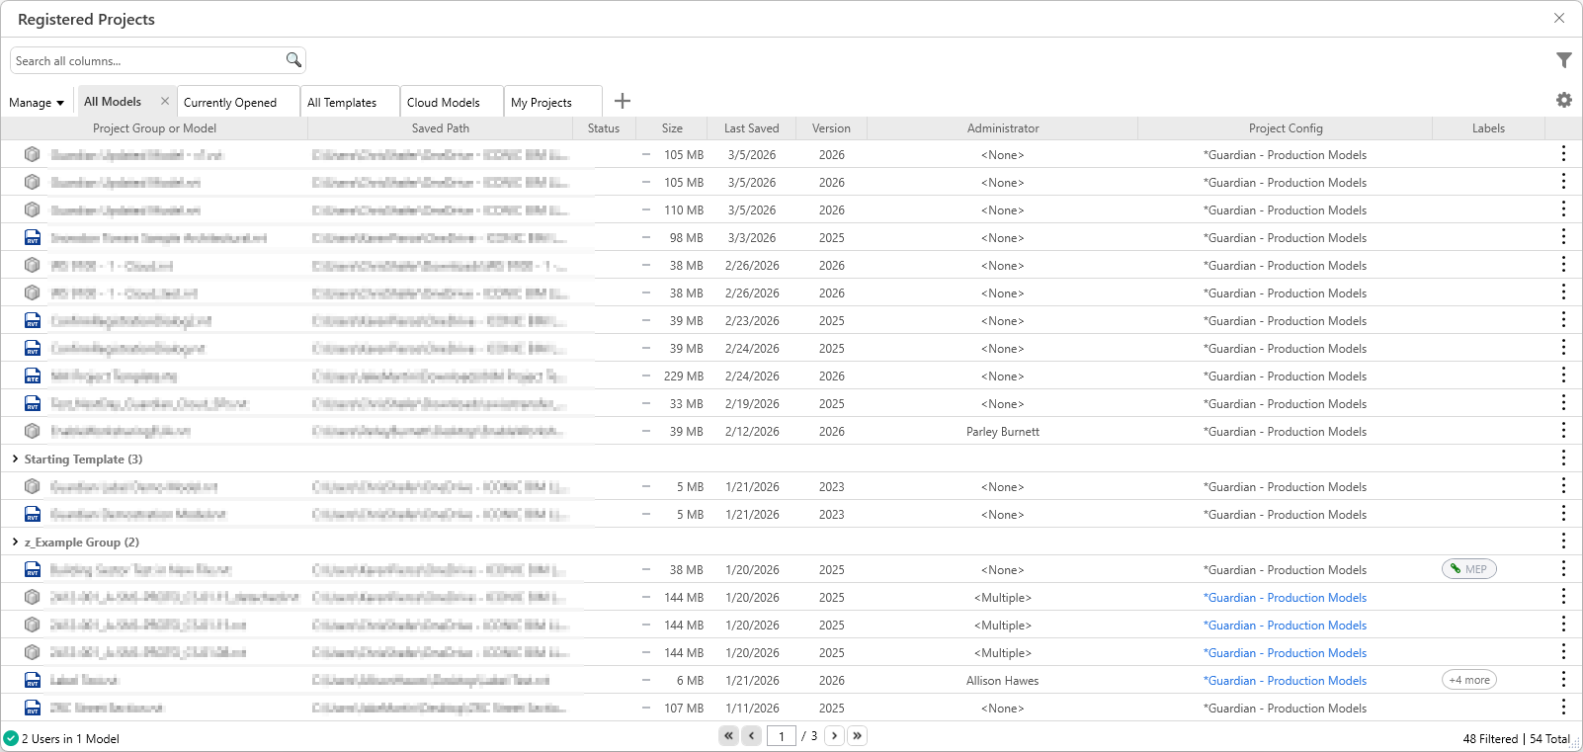Screen dimensions: 1583x752
Task: Open the three-dot menu for the 110 MB row
Action: 1563,209
